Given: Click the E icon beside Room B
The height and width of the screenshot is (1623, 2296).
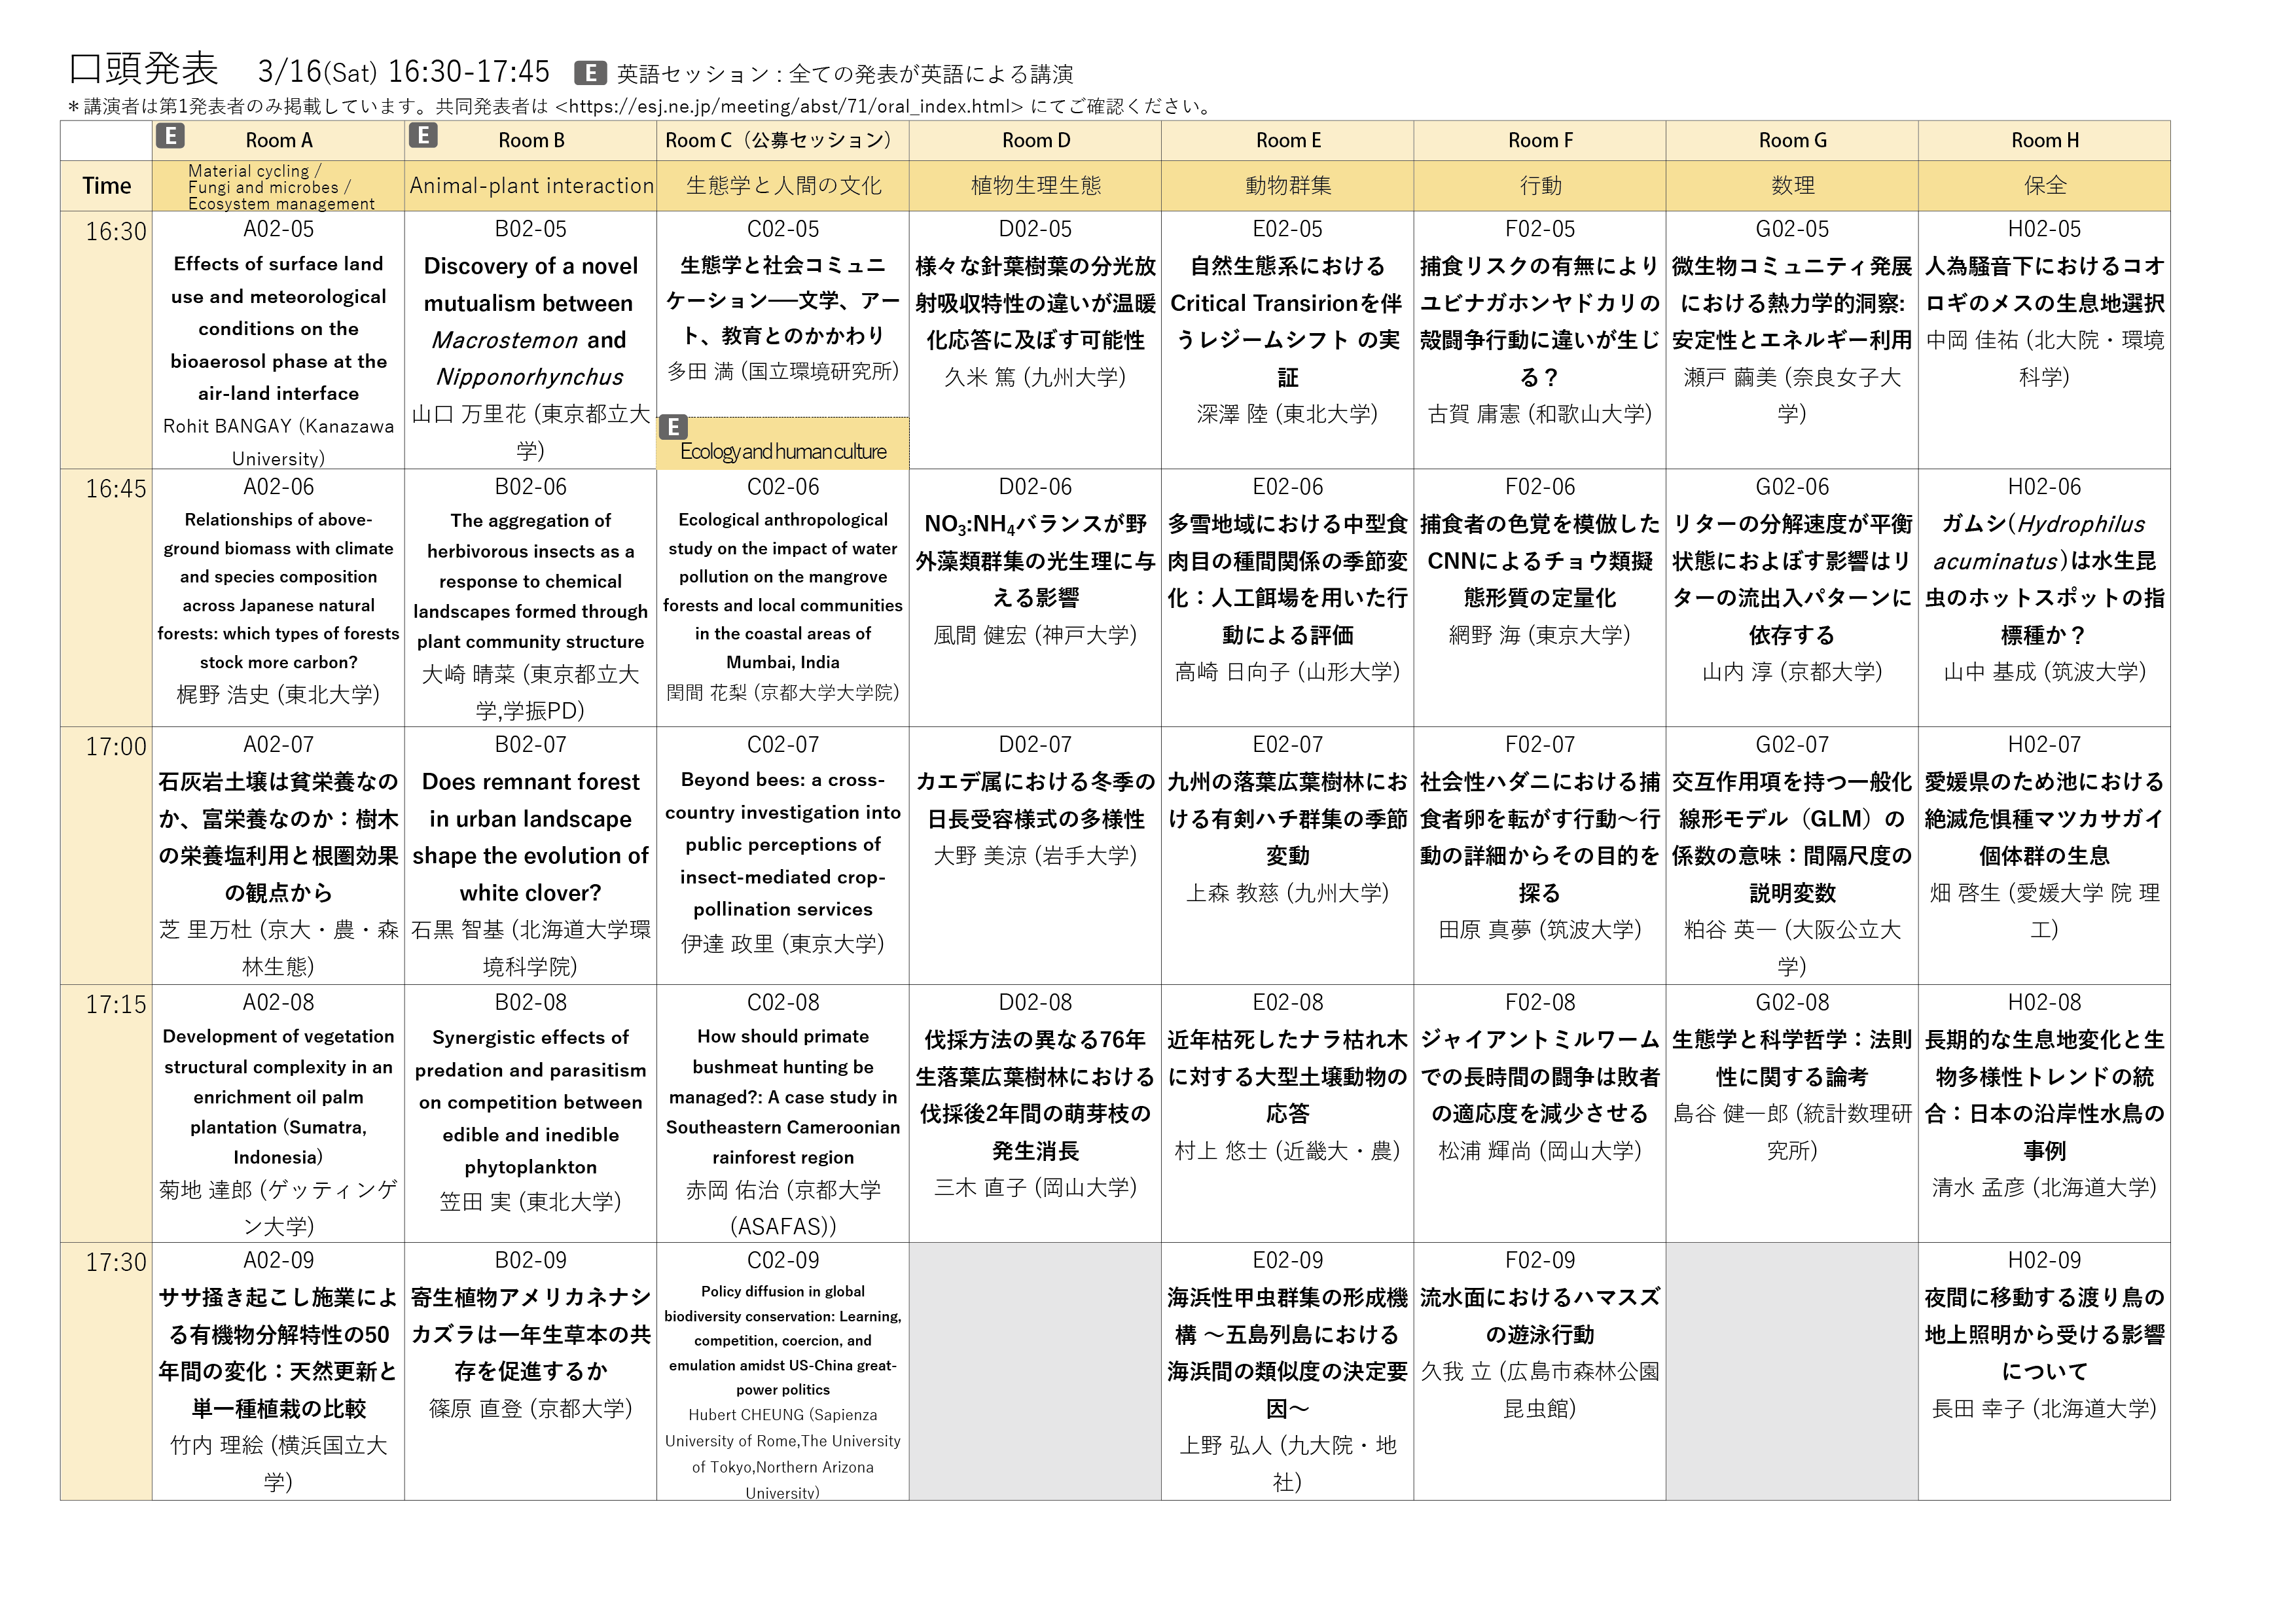Looking at the screenshot, I should pyautogui.click(x=423, y=136).
